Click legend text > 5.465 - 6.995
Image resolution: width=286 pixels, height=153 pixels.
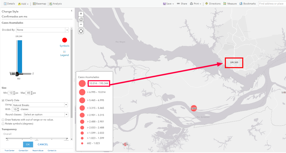click(95, 100)
